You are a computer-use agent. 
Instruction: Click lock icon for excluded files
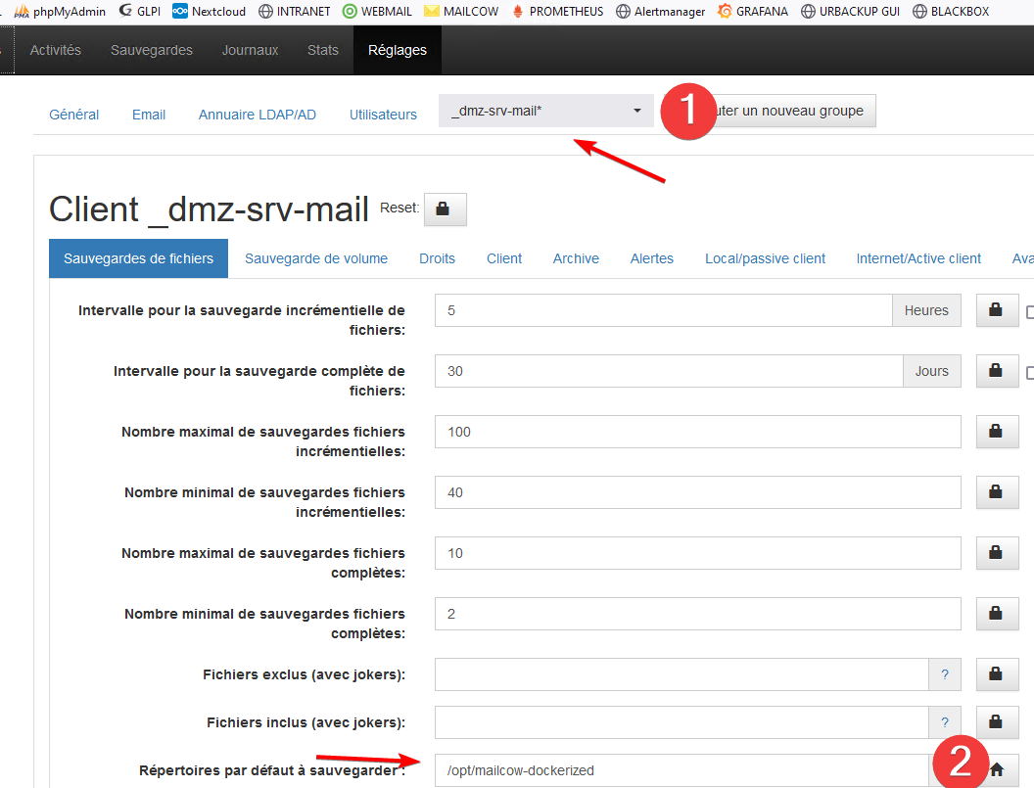[x=996, y=674]
